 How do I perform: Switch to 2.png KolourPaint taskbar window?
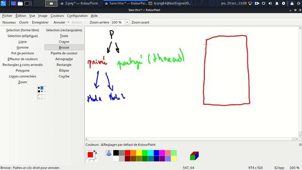[x=80, y=3]
